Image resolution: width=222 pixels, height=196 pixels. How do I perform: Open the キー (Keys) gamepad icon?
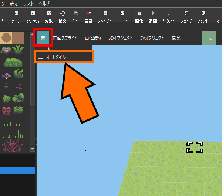[75, 16]
